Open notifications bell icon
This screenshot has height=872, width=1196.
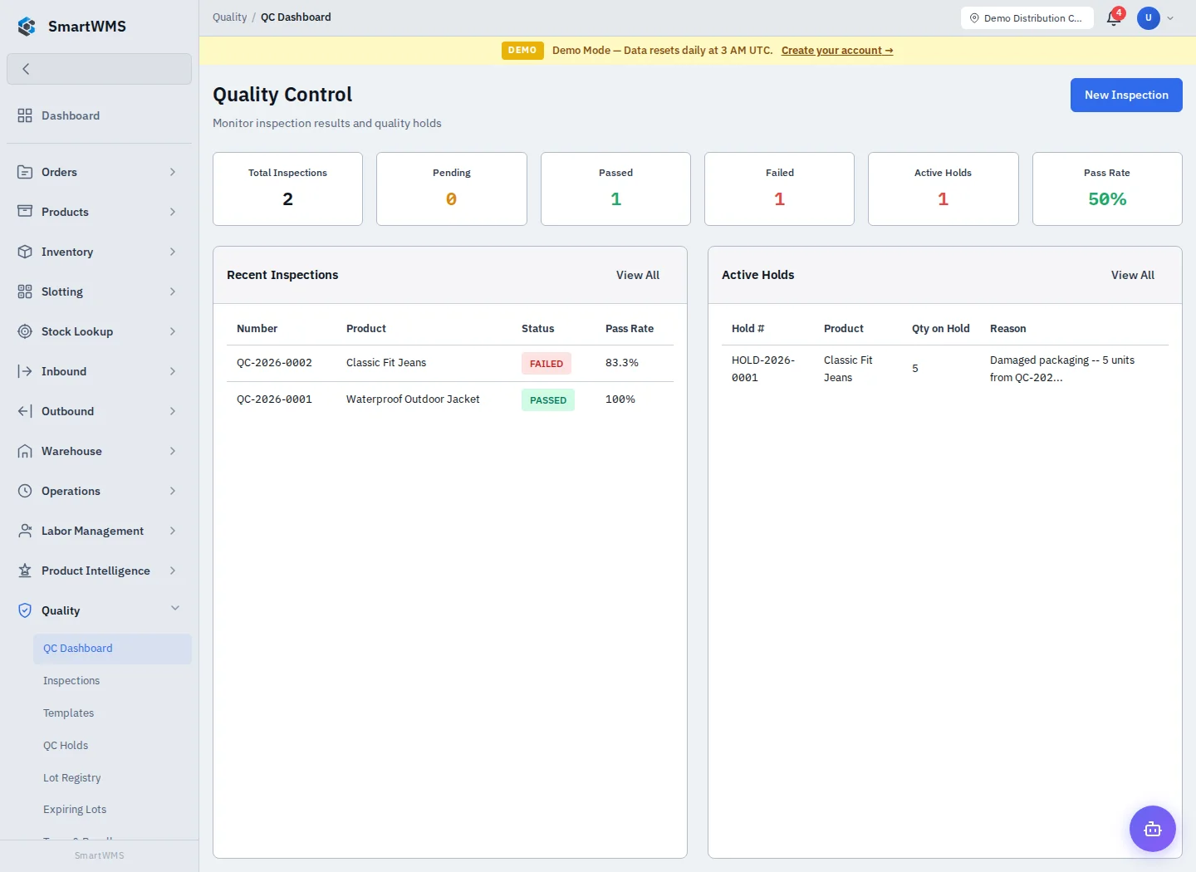pyautogui.click(x=1114, y=18)
